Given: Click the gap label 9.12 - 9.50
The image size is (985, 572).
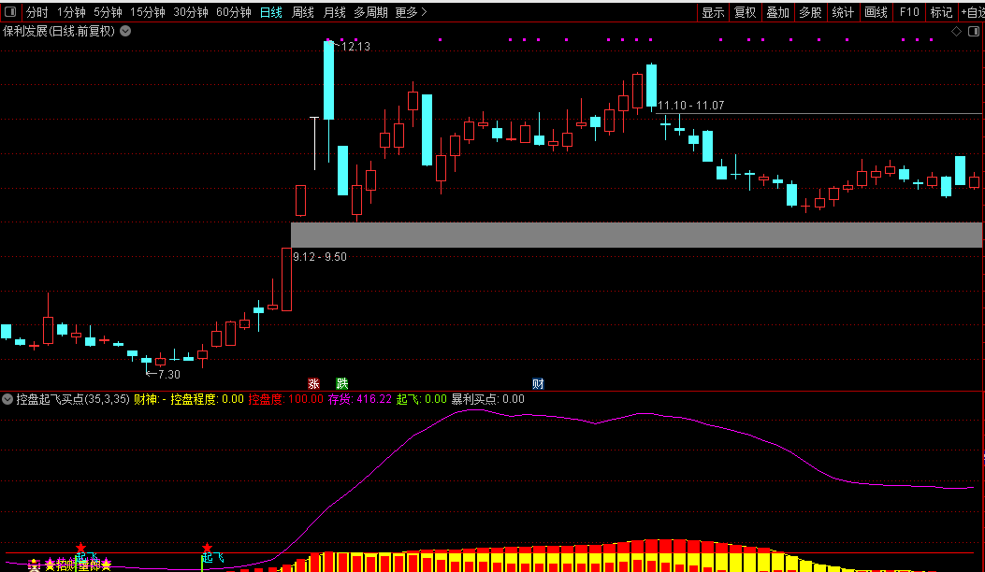Looking at the screenshot, I should coord(320,257).
